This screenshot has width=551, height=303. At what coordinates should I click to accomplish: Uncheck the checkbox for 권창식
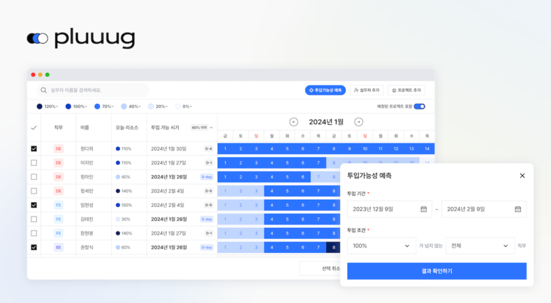(x=34, y=247)
